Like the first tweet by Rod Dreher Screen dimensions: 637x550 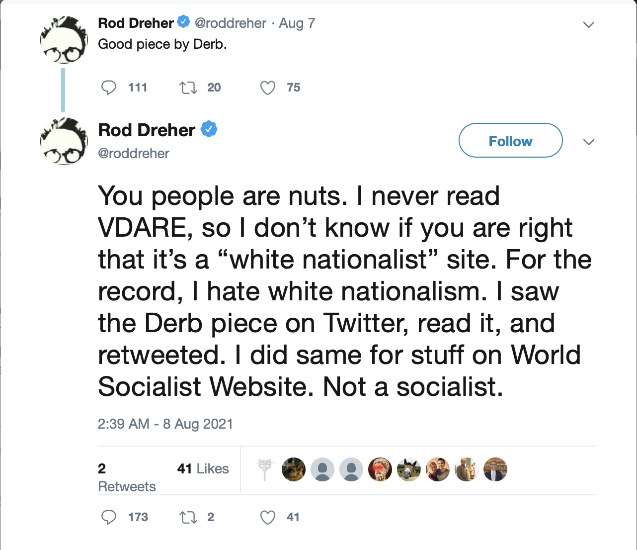(x=267, y=88)
